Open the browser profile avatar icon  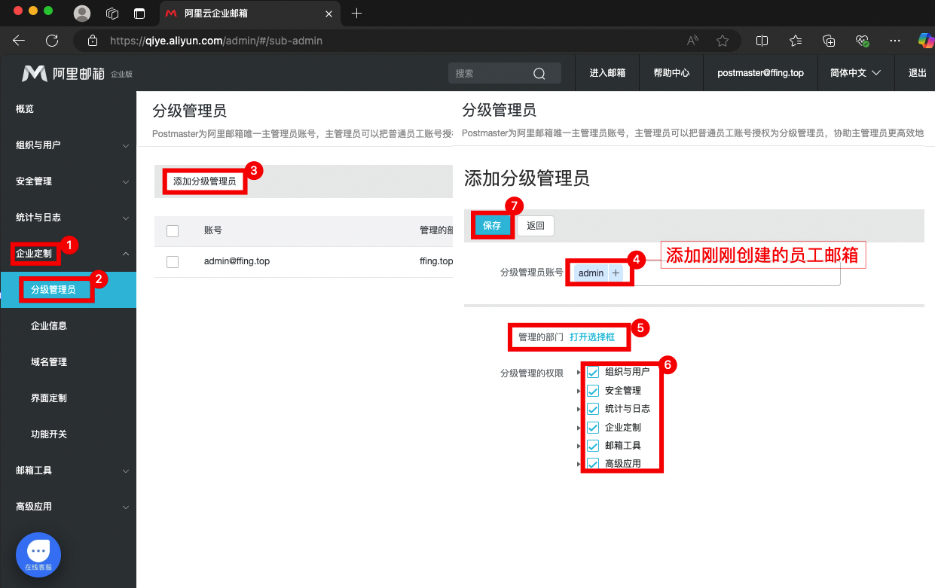82,14
